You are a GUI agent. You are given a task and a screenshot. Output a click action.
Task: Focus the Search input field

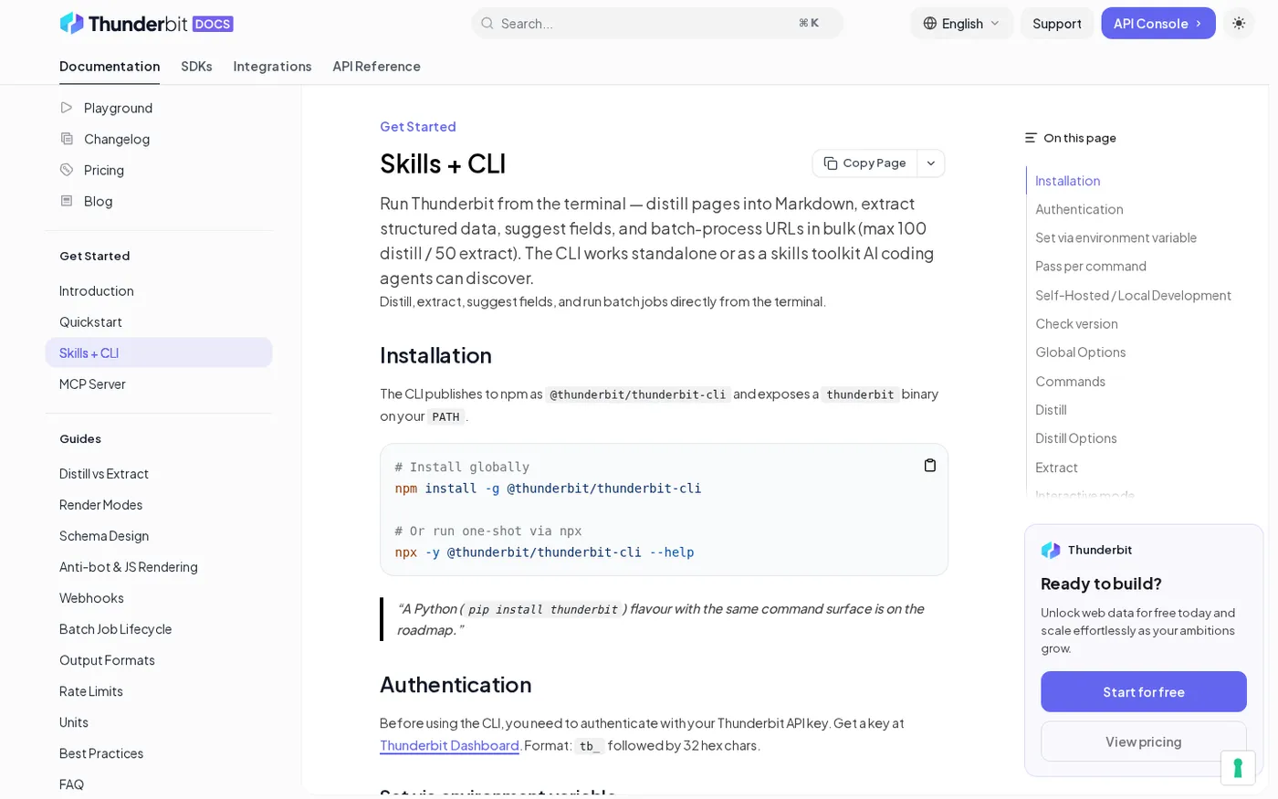coord(657,24)
